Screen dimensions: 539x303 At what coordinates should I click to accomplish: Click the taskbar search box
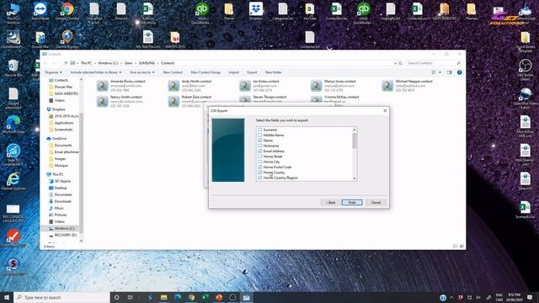tap(61, 297)
